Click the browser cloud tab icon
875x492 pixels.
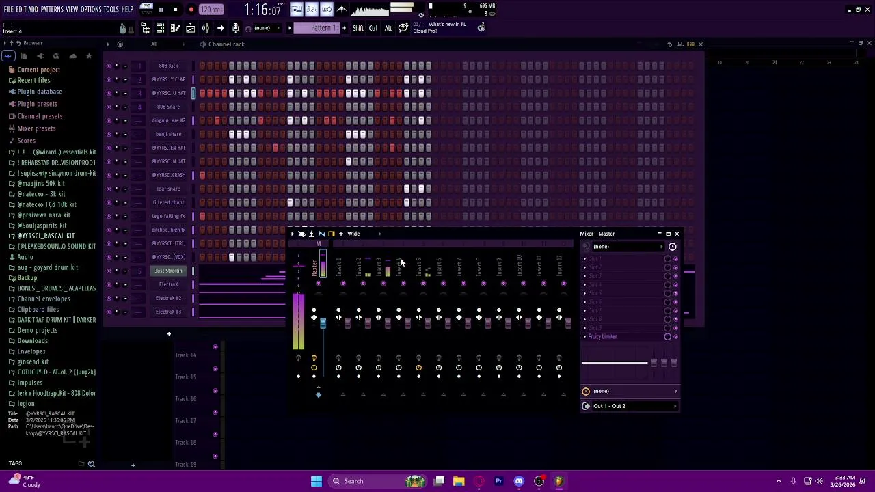(72, 56)
